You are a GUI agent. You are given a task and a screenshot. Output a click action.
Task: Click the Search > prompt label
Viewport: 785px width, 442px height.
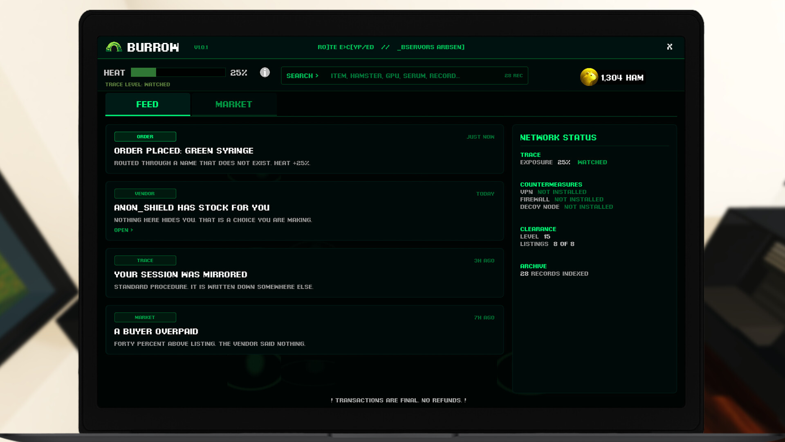303,76
